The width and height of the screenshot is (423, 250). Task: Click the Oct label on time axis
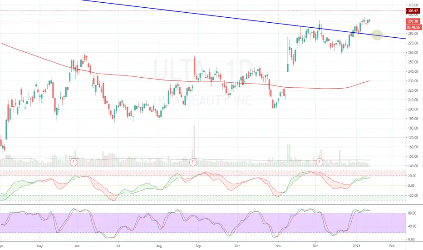click(x=237, y=246)
